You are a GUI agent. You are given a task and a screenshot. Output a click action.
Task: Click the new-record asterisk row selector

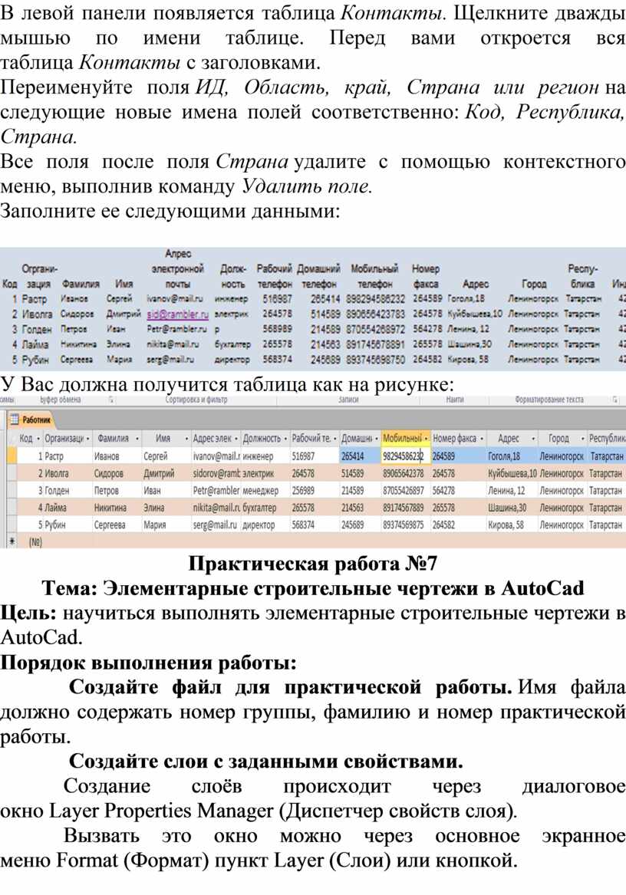tap(12, 541)
